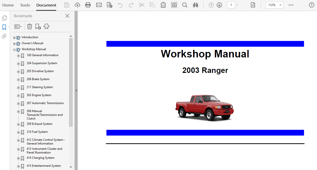
Task: Toggle the Page Thumbnails panel
Action: (4, 18)
